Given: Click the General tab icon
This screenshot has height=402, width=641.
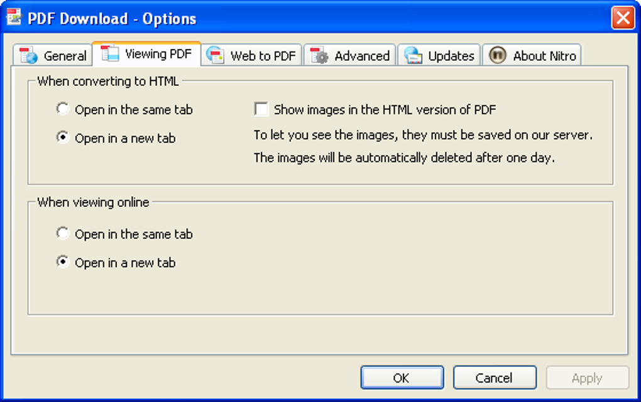Looking at the screenshot, I should 29,55.
